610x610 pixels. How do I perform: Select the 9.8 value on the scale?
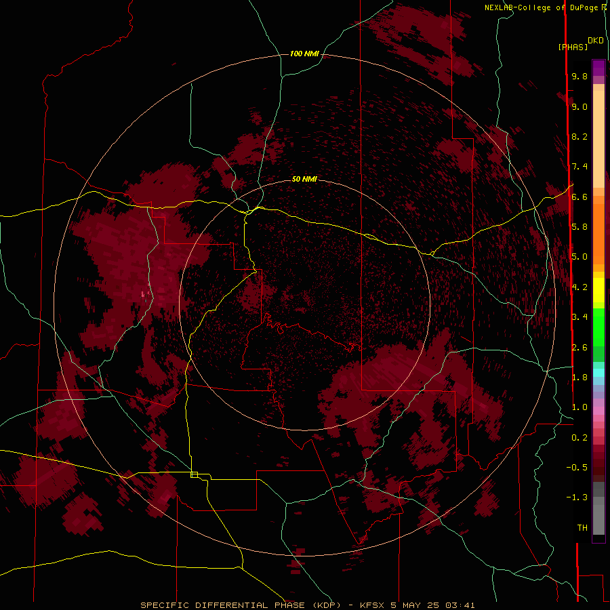(x=579, y=76)
